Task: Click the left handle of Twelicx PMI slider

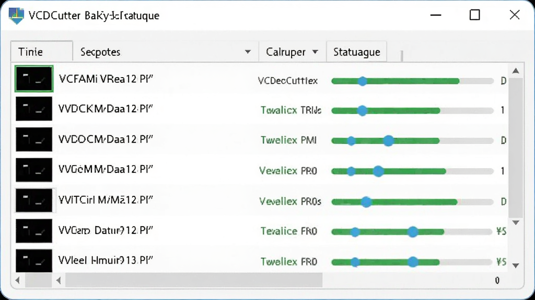Action: coord(352,141)
